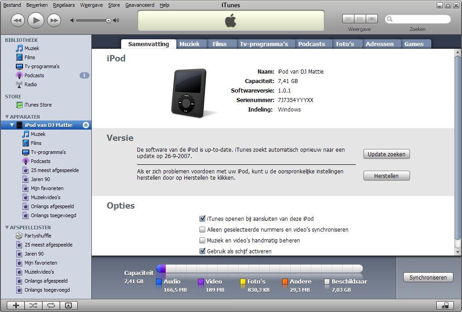
Task: Switch to list view mode
Action: (x=348, y=19)
